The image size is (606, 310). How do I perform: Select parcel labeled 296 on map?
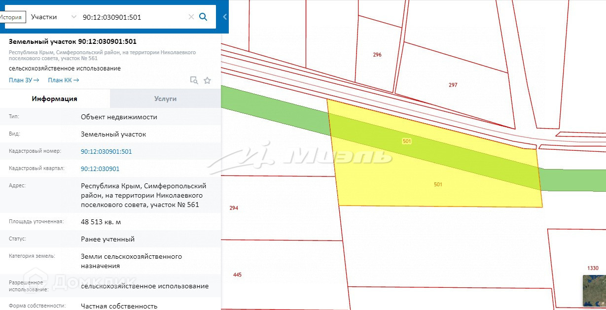(377, 55)
